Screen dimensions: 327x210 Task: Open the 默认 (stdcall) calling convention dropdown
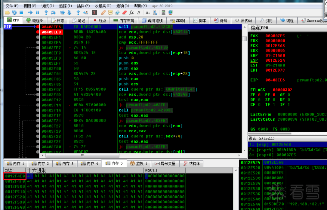pyautogui.click(x=287, y=138)
